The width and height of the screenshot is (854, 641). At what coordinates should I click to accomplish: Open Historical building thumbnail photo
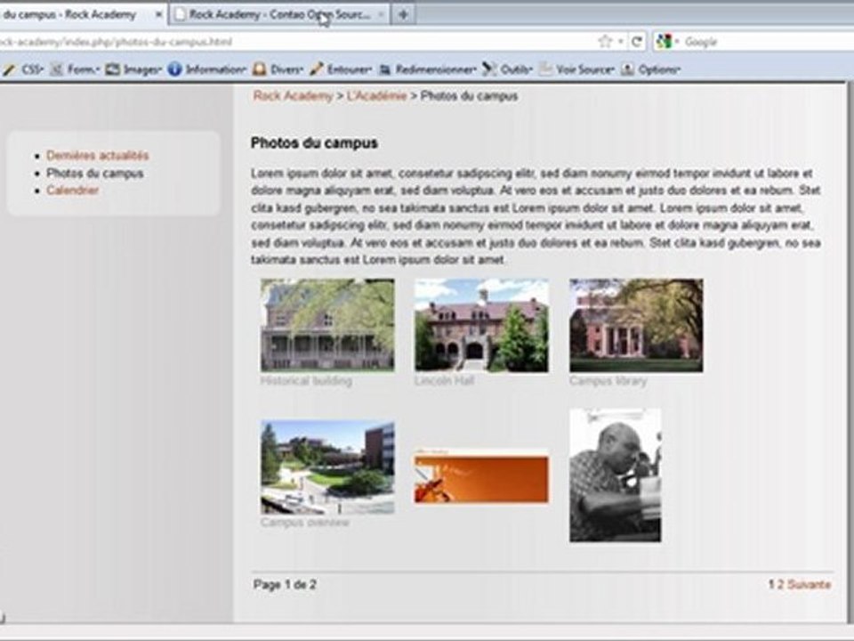(327, 326)
